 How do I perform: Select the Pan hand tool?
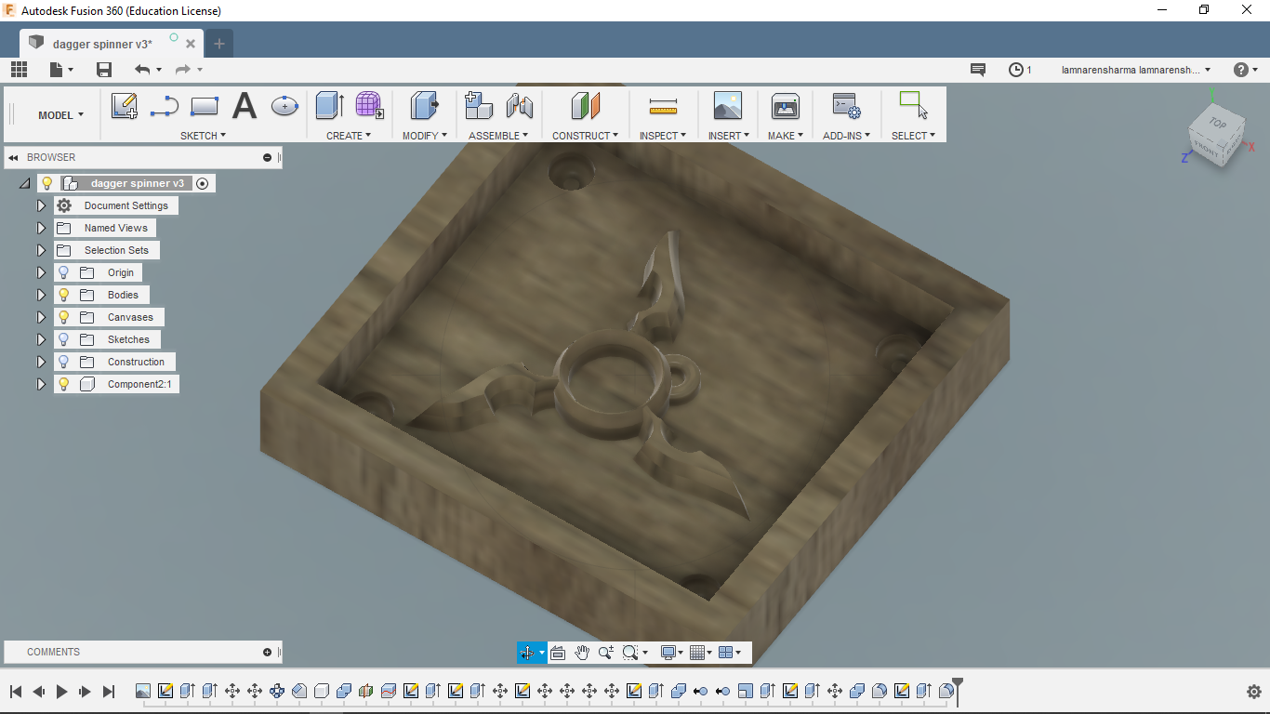click(x=582, y=653)
